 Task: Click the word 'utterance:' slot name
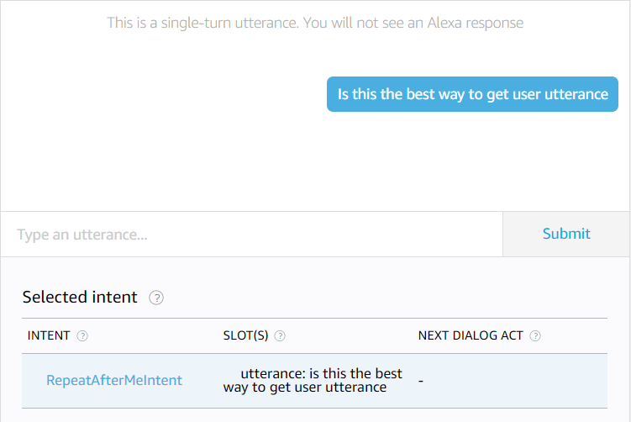tap(271, 373)
